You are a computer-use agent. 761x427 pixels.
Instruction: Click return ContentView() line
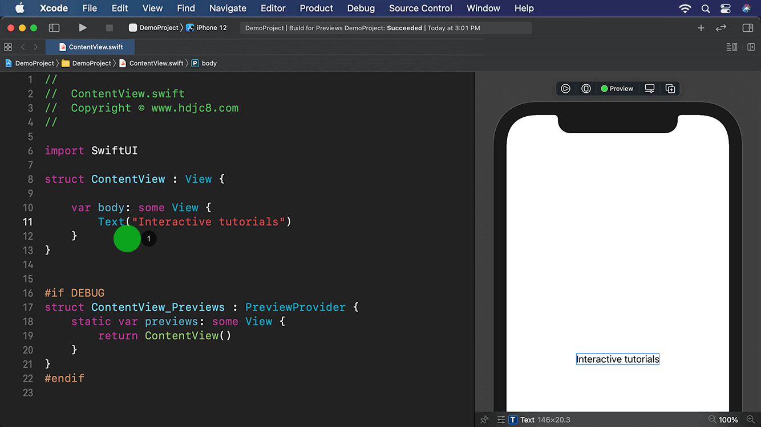pyautogui.click(x=165, y=336)
